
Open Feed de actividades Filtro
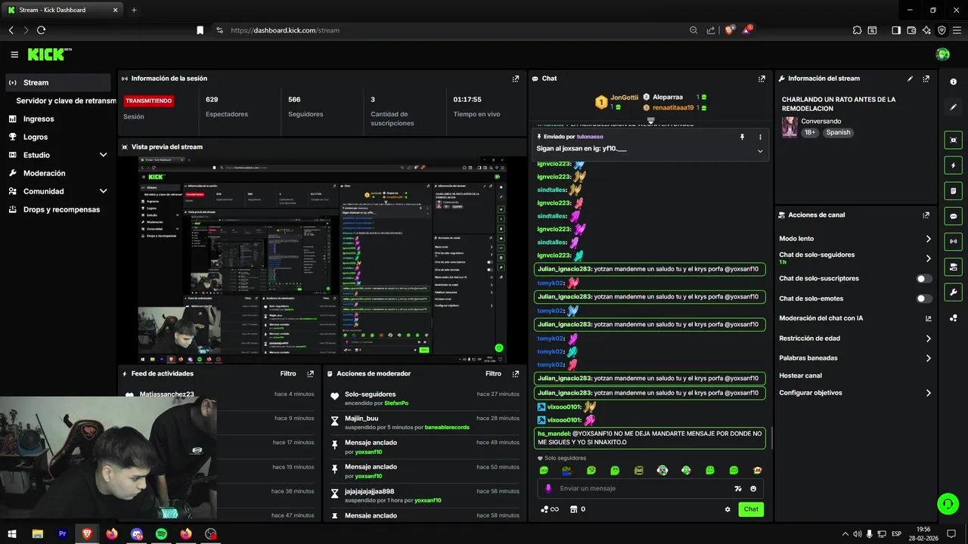288,374
